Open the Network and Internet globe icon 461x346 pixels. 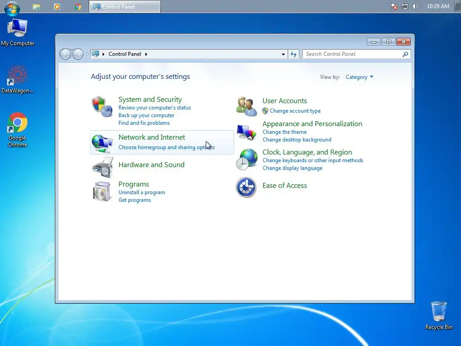(102, 143)
